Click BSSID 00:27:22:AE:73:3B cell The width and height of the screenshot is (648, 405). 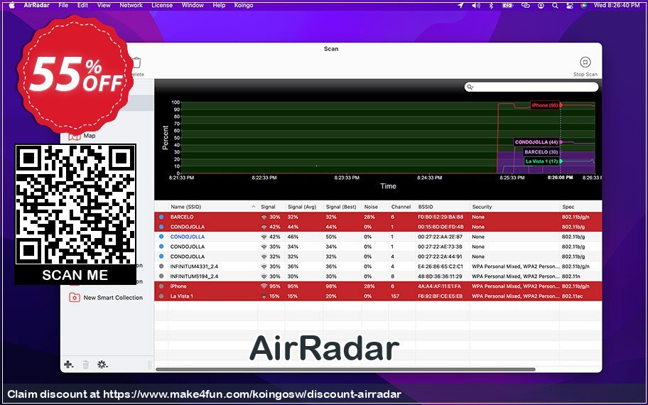tap(440, 247)
